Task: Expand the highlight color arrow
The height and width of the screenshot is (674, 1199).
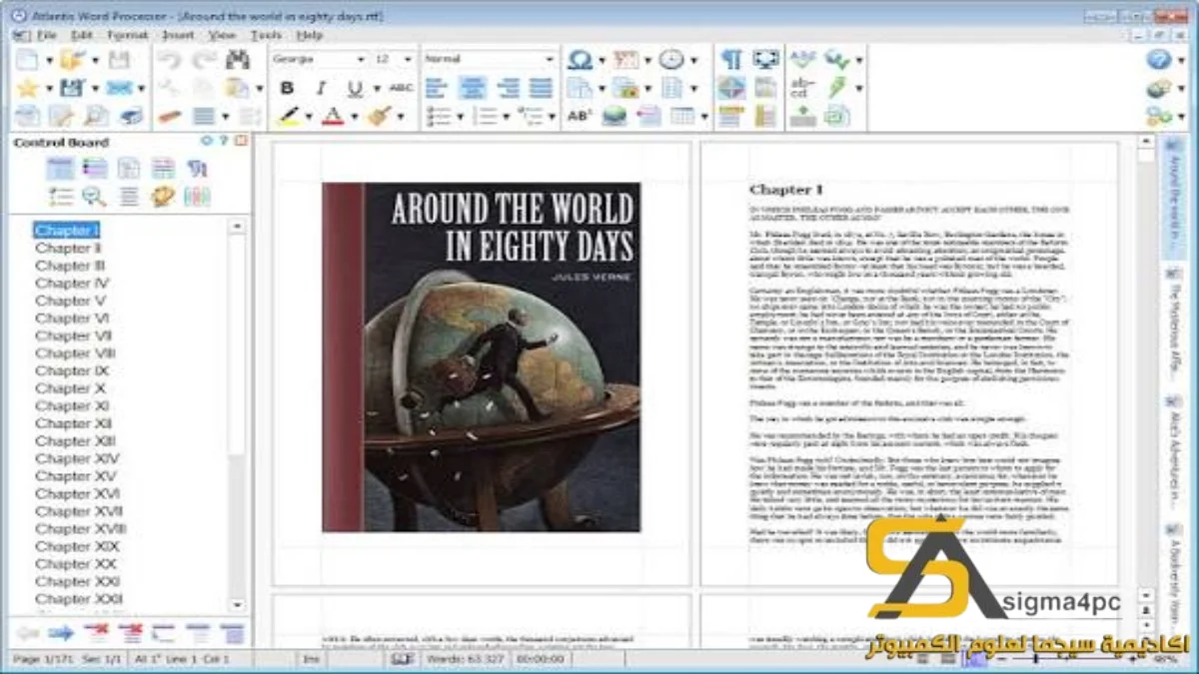Action: 309,116
